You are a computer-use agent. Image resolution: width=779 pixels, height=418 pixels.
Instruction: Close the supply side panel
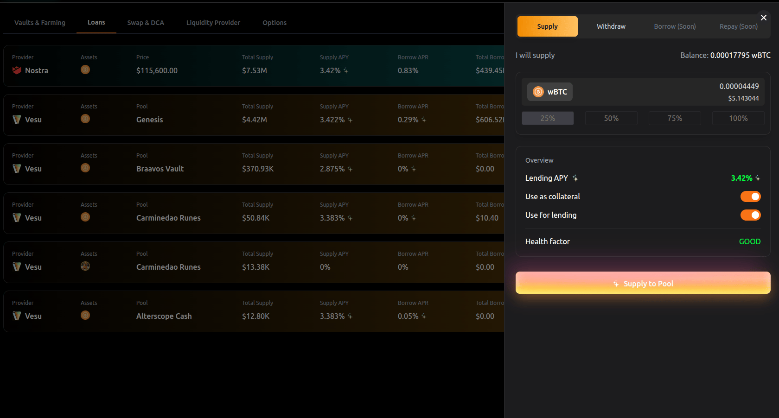[x=764, y=18]
